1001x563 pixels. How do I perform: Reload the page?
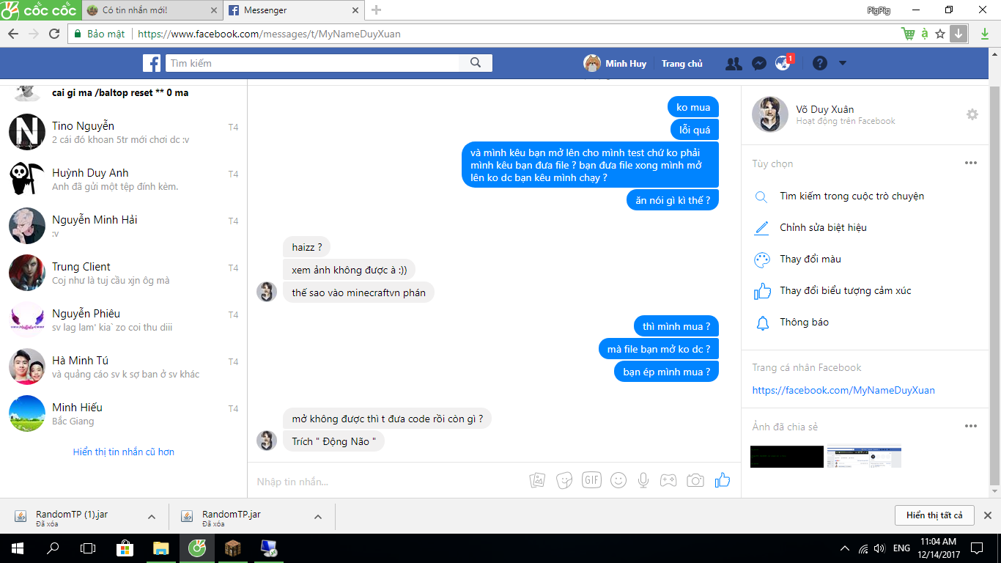point(54,34)
